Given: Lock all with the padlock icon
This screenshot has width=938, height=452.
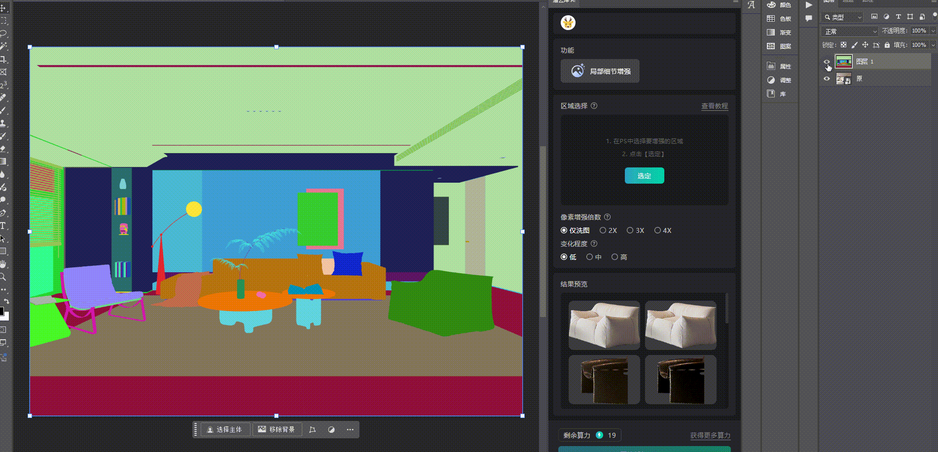Looking at the screenshot, I should click(887, 45).
